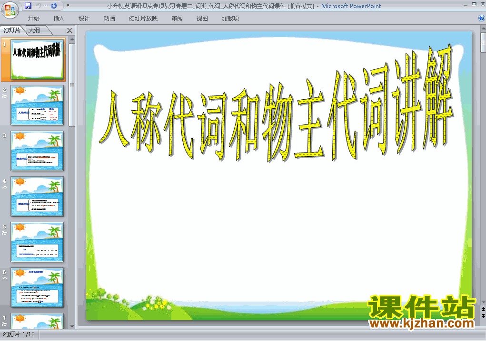Screen dimensions: 486x341
Task: Click thumbnail pane scroll up arrow
Action: [72, 39]
